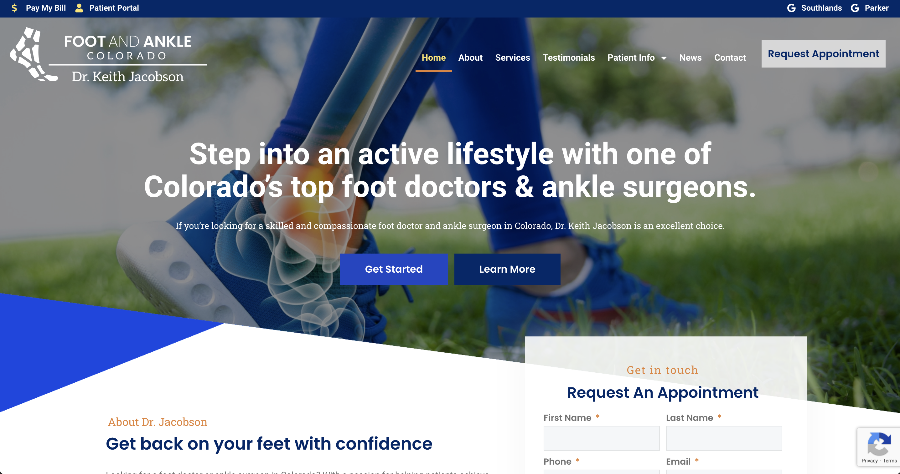Click the Get Started button

tap(394, 269)
